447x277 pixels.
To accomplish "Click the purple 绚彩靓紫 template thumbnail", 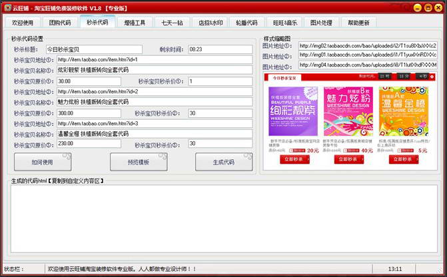I will 293,111.
